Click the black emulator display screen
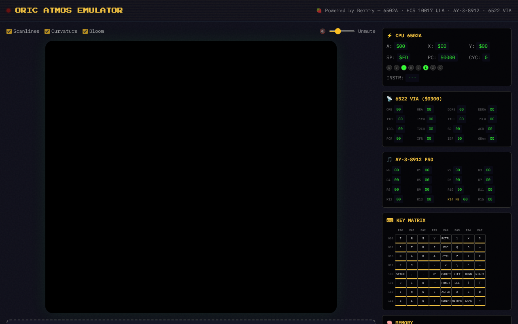This screenshot has width=518, height=324. 191,177
